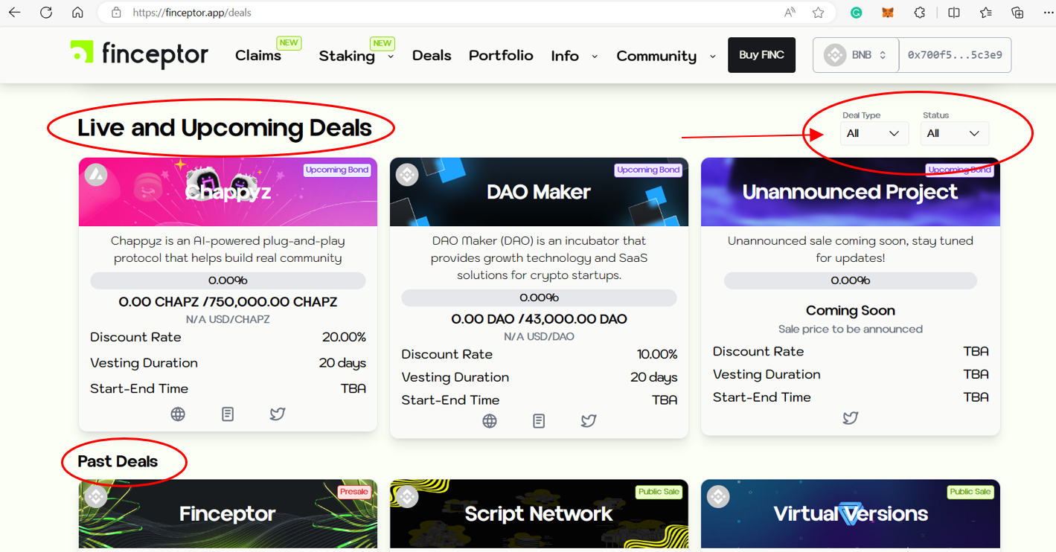Add page to favorites star icon
This screenshot has width=1056, height=552.
819,13
